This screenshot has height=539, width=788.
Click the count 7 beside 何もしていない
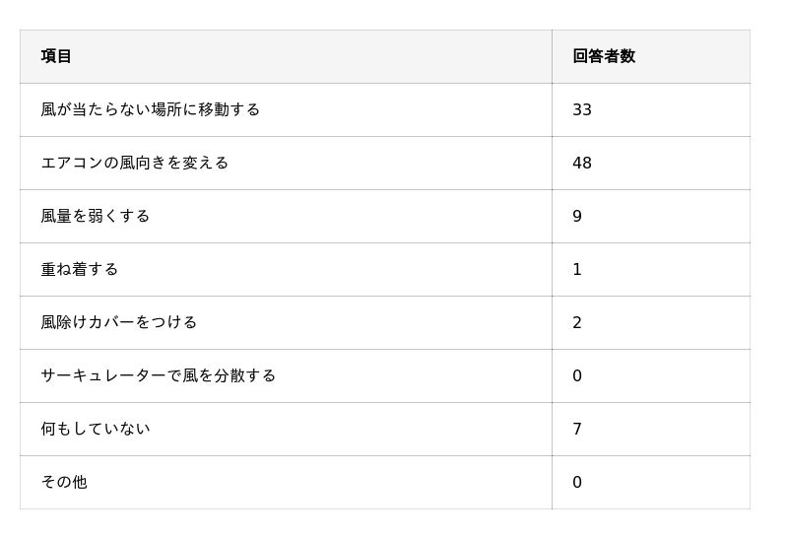[577, 429]
